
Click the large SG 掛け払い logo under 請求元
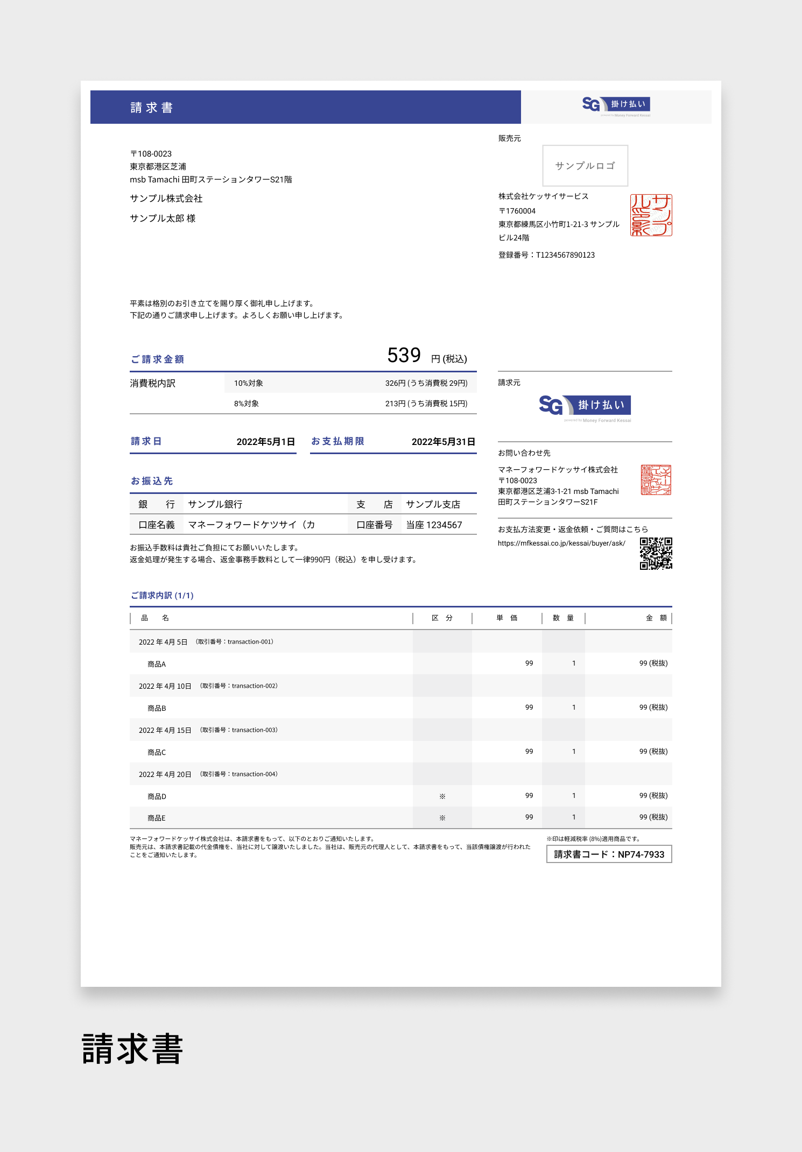(x=585, y=408)
